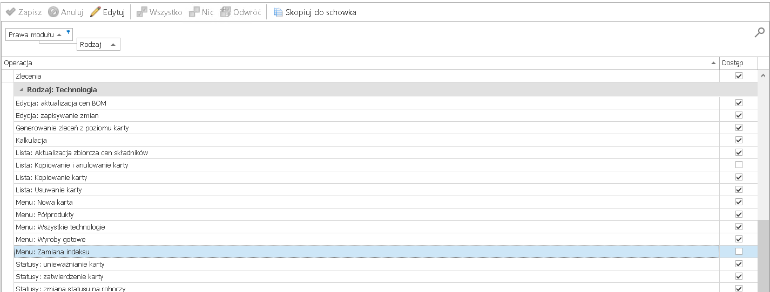Image resolution: width=770 pixels, height=292 pixels.
Task: Collapse the Rodzaj: Technologia group
Action: click(22, 90)
